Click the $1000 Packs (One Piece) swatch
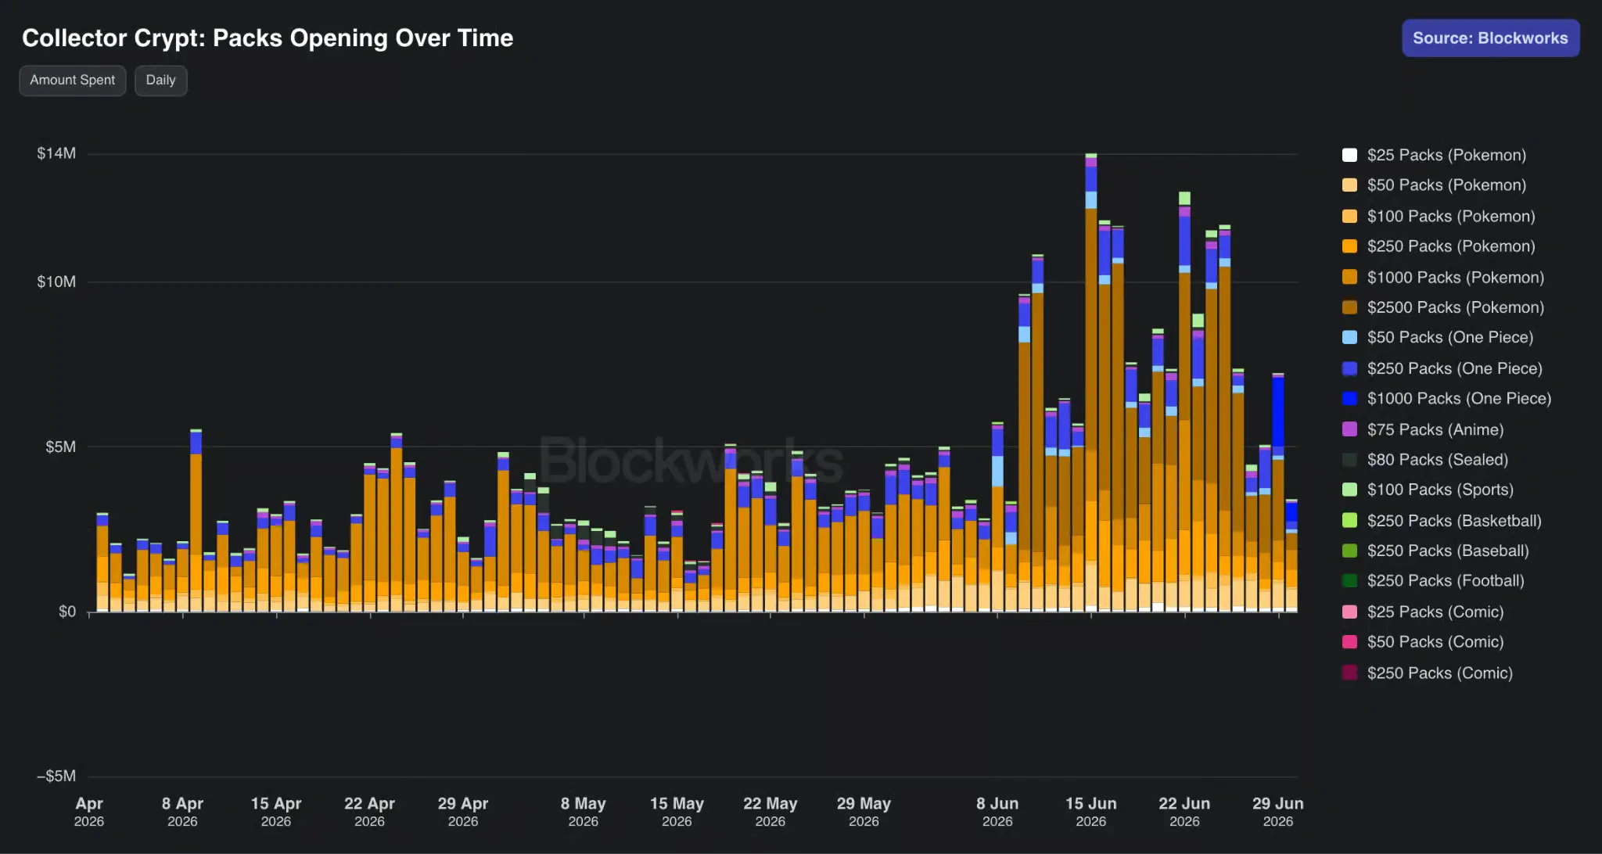The image size is (1602, 854). (x=1349, y=399)
